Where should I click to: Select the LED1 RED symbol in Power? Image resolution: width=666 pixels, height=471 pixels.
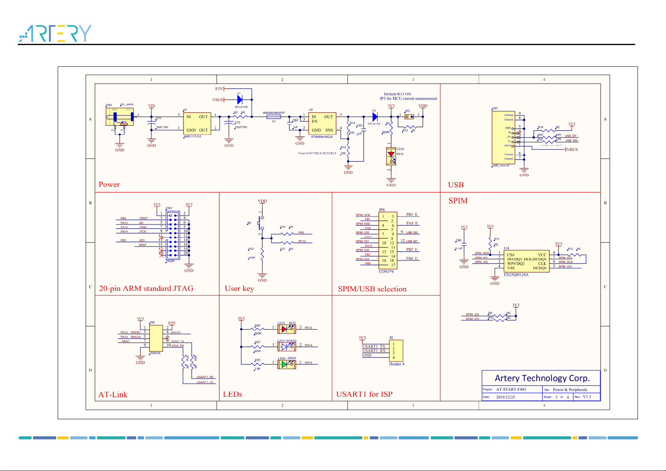pos(391,156)
